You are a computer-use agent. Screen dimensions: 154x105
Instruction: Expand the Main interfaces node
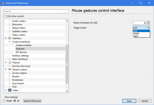pyautogui.click(x=9, y=59)
